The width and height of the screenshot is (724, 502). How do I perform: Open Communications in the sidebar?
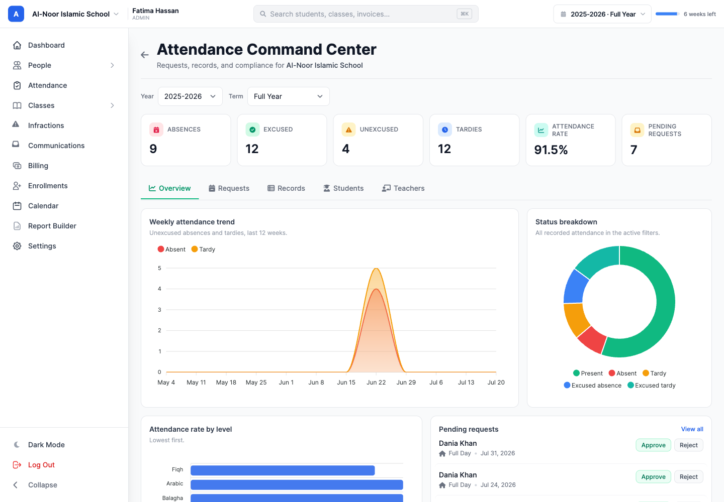[x=64, y=146]
